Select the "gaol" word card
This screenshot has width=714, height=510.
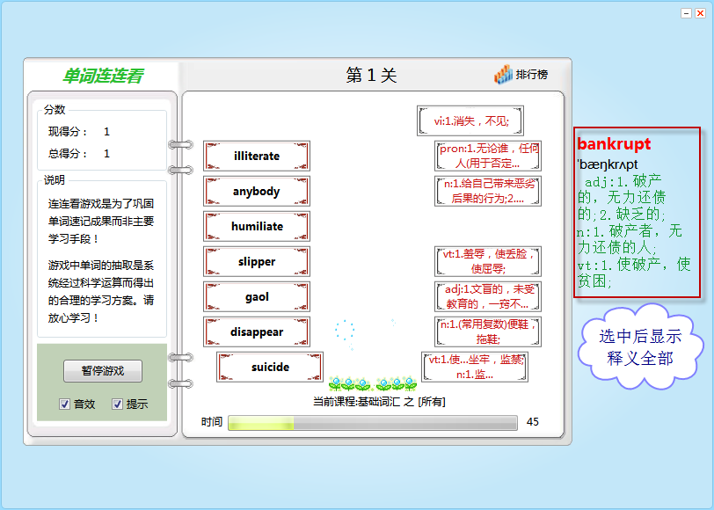click(257, 297)
